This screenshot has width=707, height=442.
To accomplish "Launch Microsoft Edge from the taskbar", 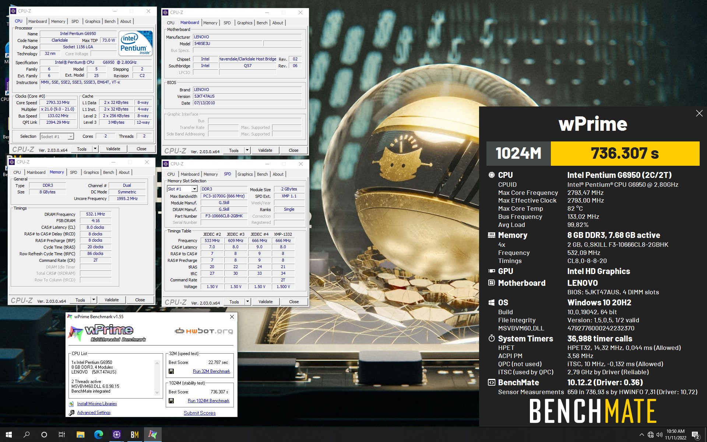I will click(99, 435).
